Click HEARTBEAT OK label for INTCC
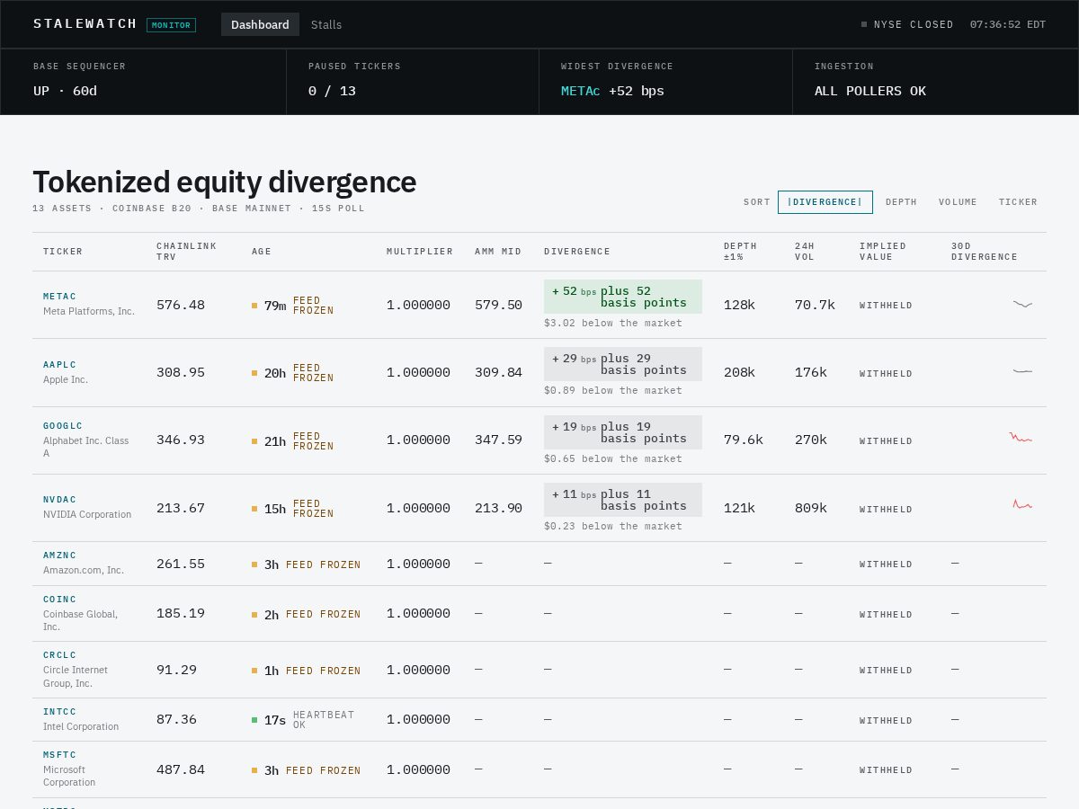The width and height of the screenshot is (1079, 809). tap(324, 720)
